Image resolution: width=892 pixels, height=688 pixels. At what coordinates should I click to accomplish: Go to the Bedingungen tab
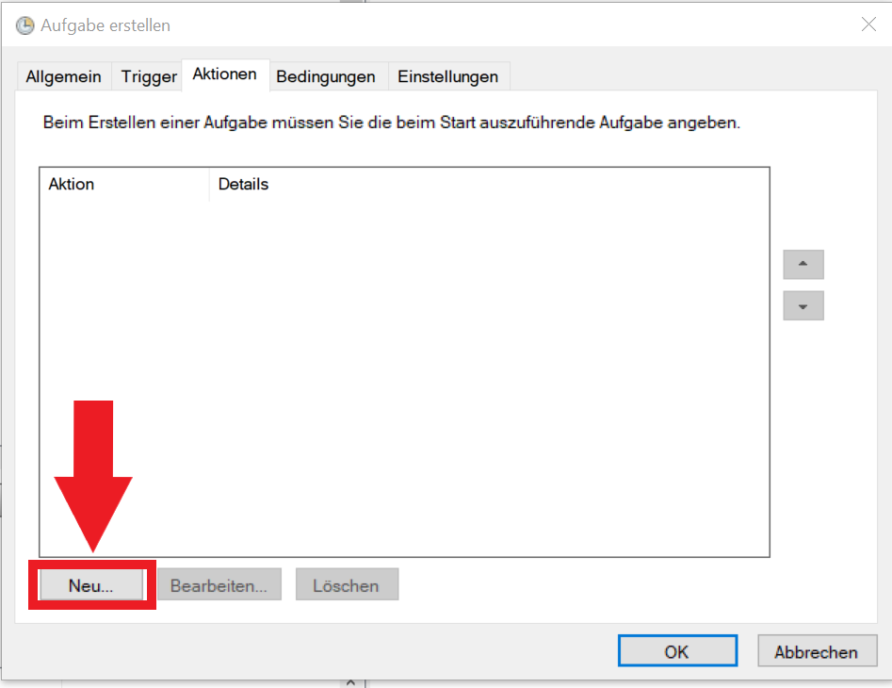click(326, 76)
